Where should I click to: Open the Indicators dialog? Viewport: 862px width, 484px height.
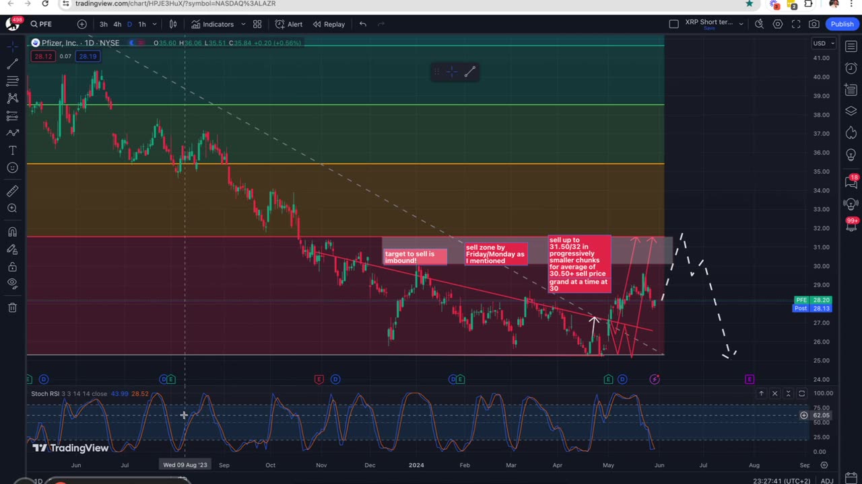coord(212,24)
